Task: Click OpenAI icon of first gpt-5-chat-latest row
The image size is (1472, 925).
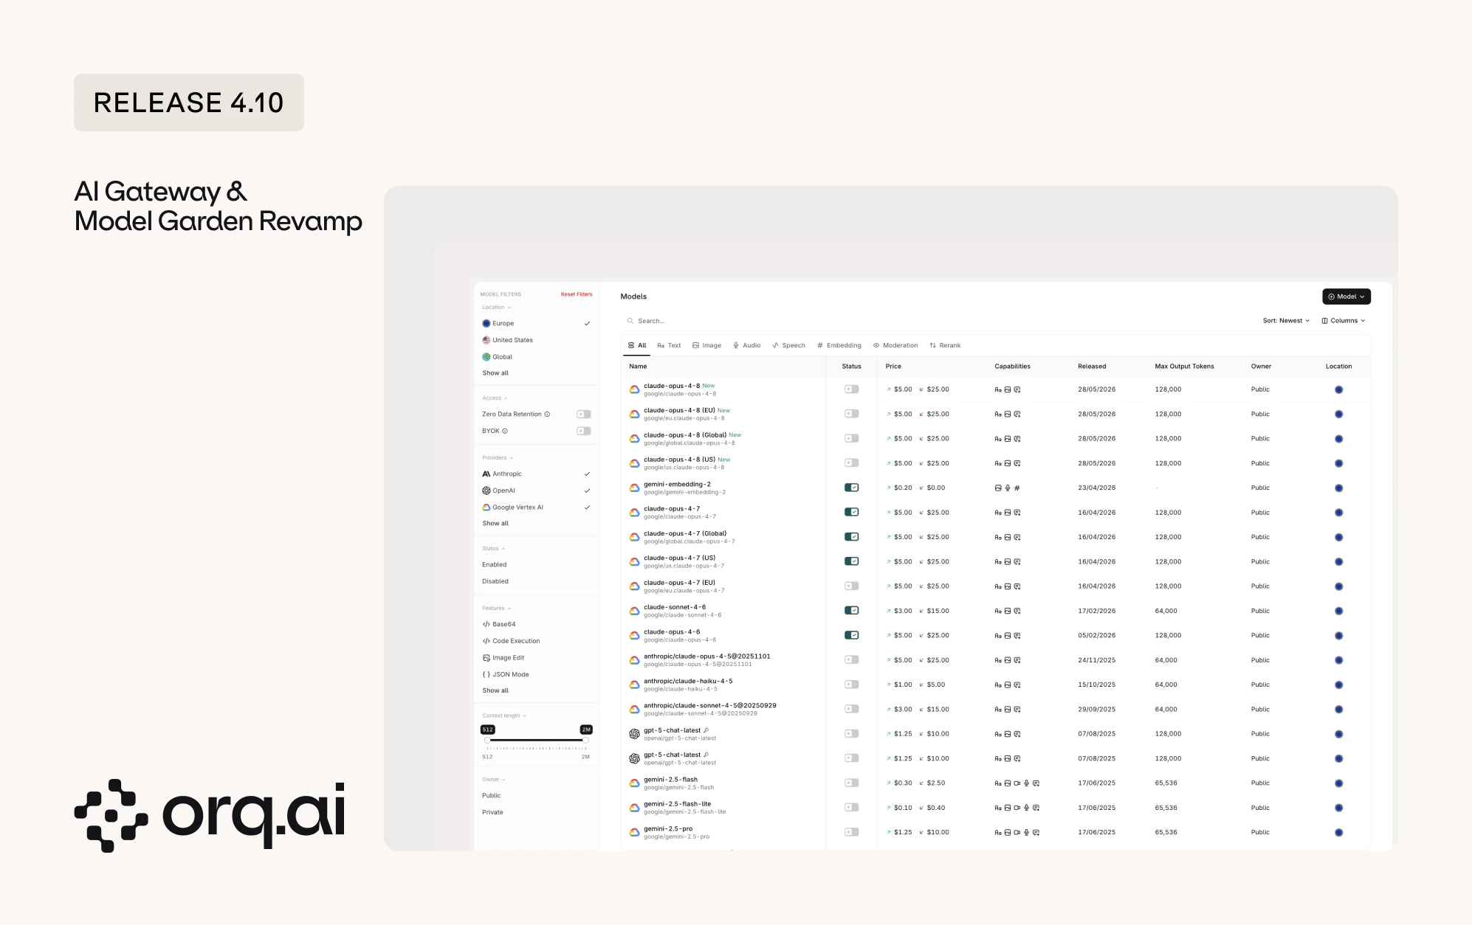Action: click(634, 734)
